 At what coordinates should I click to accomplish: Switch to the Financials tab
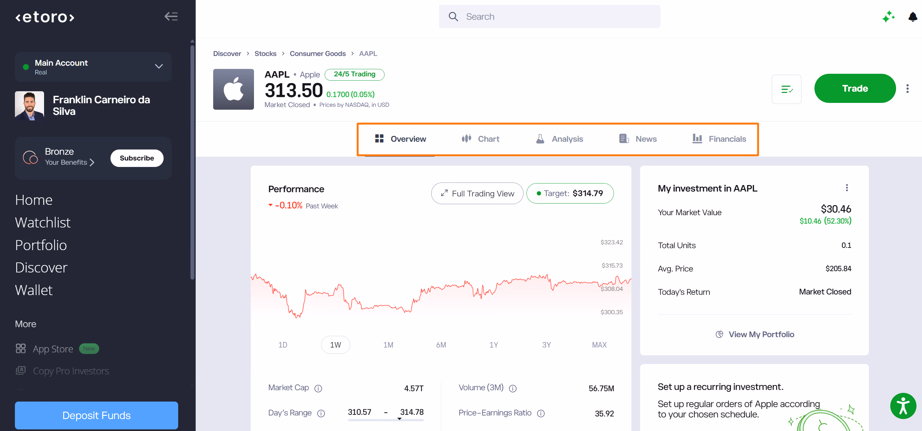click(719, 139)
